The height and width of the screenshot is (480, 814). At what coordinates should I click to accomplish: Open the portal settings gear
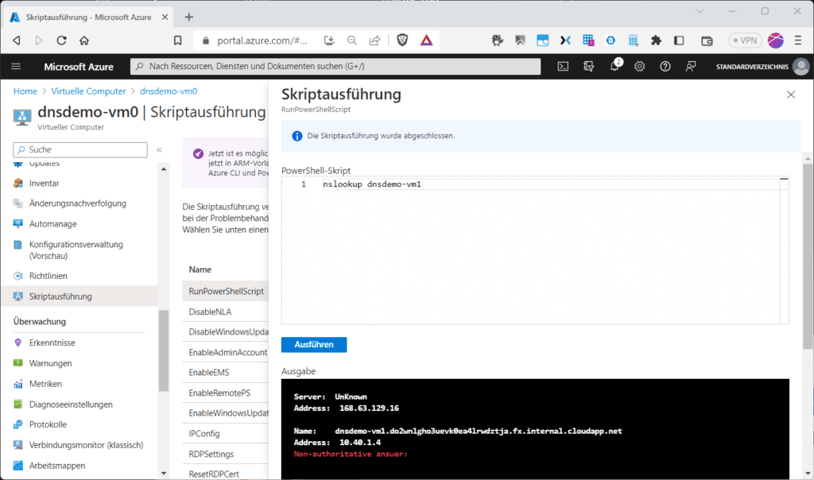(640, 67)
